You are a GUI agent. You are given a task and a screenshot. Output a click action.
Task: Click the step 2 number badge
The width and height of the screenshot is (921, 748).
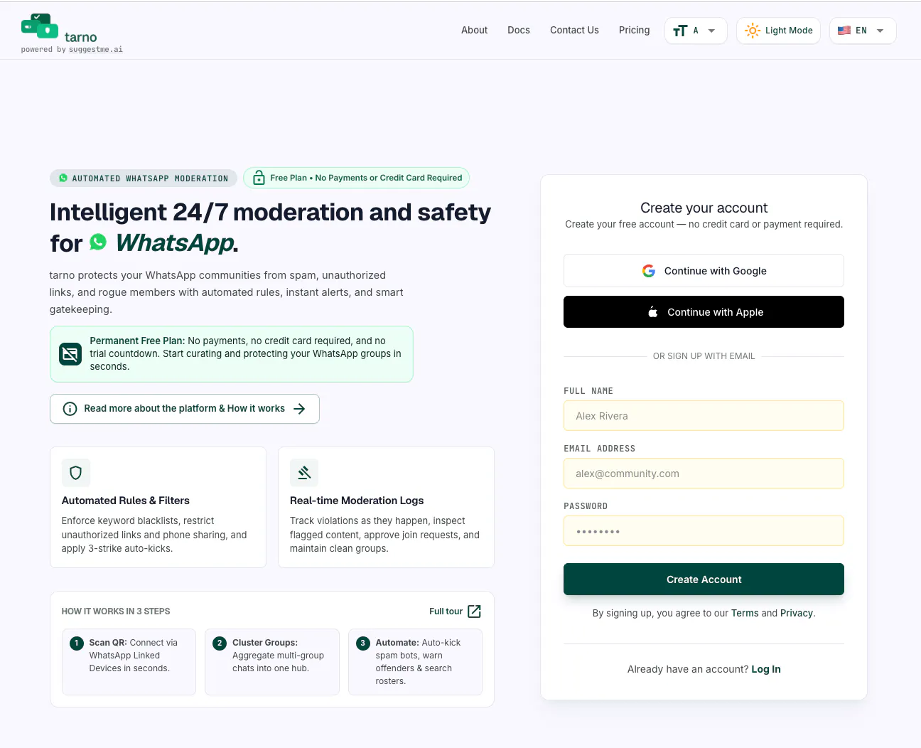pyautogui.click(x=220, y=643)
